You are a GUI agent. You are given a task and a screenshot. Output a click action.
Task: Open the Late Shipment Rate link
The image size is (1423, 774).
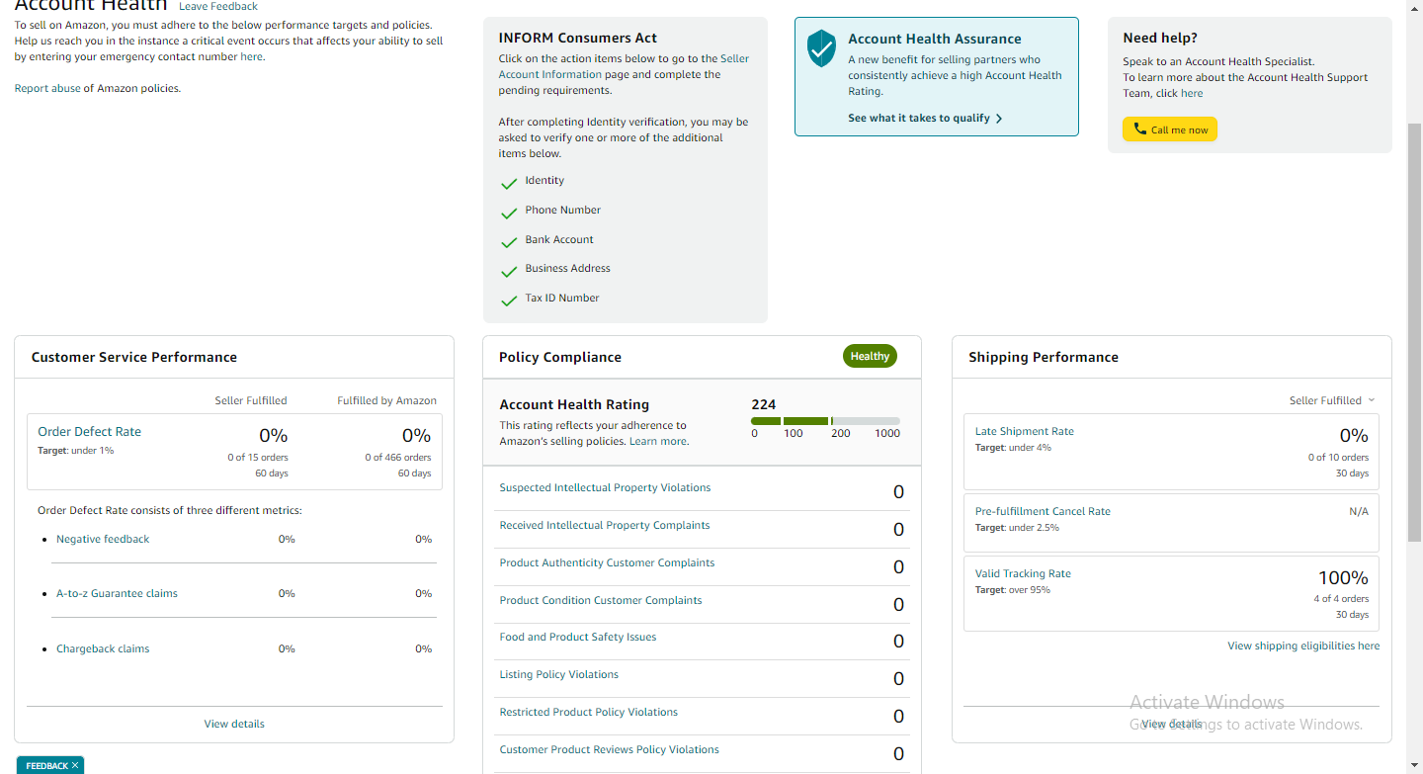tap(1025, 431)
